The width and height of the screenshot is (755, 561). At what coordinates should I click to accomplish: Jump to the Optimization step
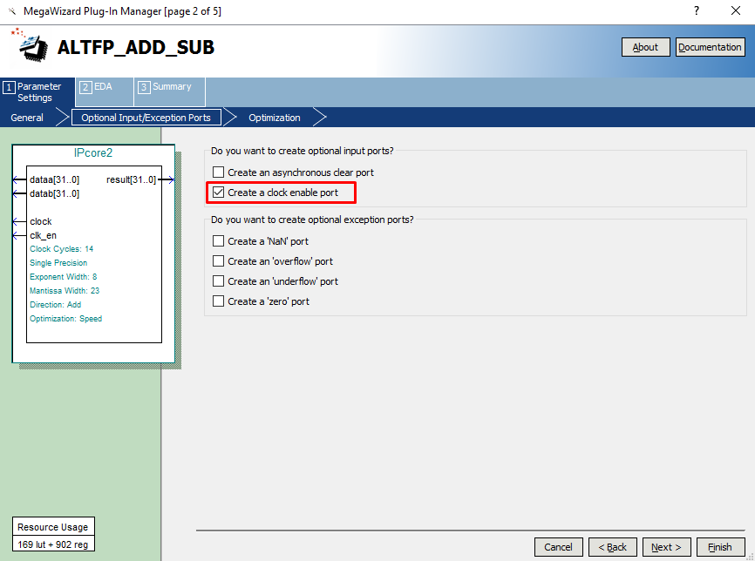tap(275, 118)
